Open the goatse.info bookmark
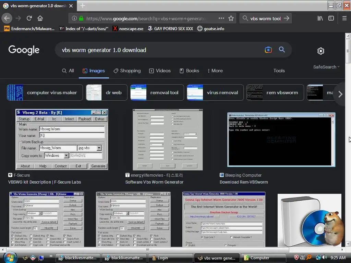 click(x=211, y=29)
